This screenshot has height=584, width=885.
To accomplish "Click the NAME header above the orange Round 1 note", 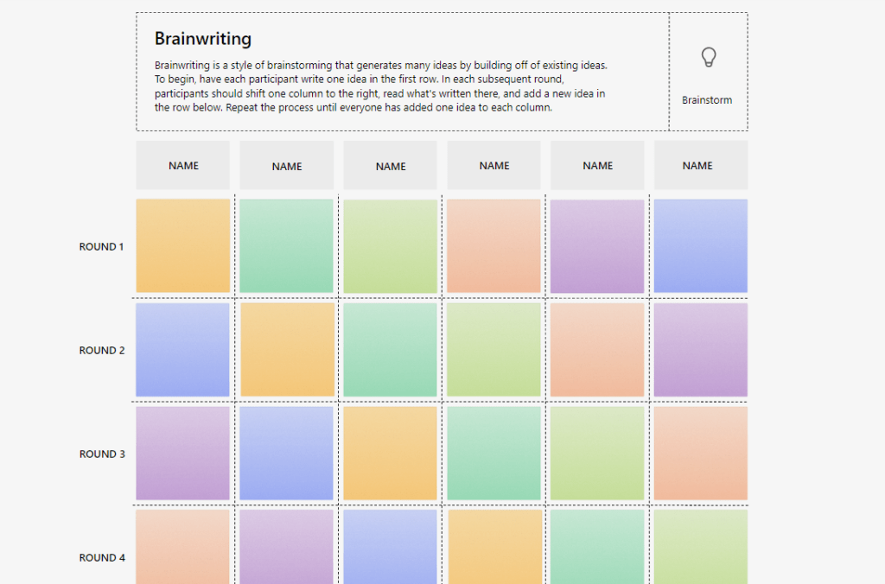I will coord(183,166).
